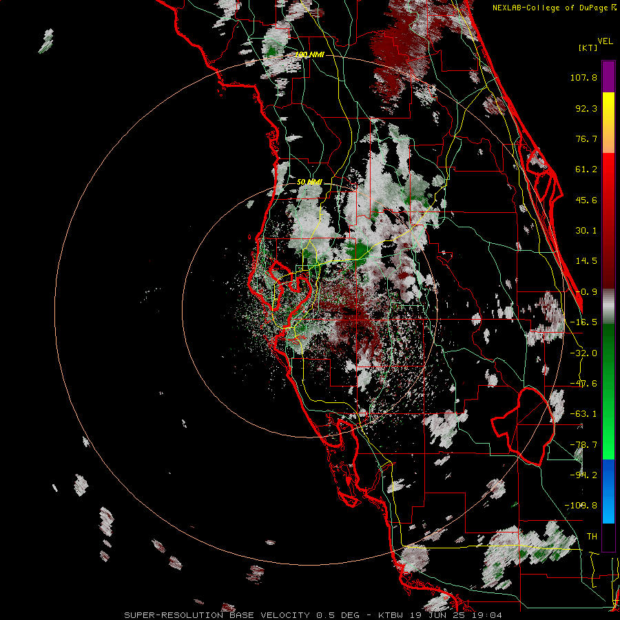The height and width of the screenshot is (620, 620).
Task: Select the 76.7 legend value
Action: coord(586,138)
